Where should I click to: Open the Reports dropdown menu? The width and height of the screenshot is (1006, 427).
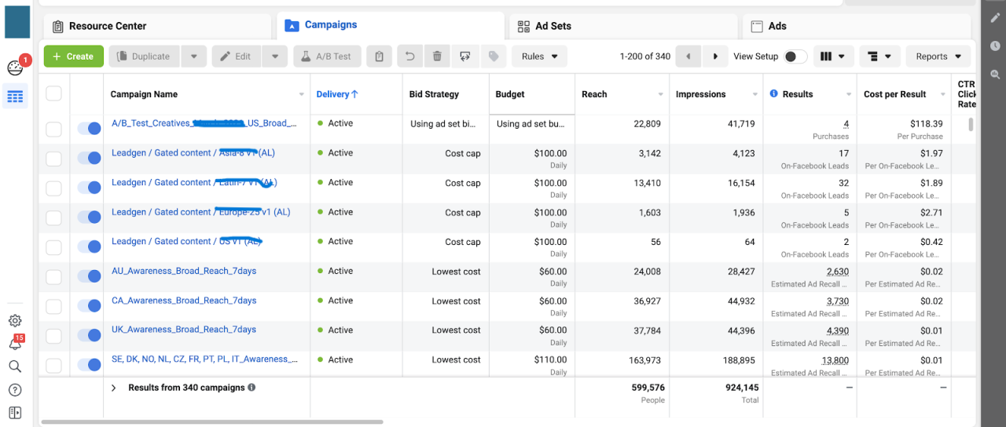[938, 57]
